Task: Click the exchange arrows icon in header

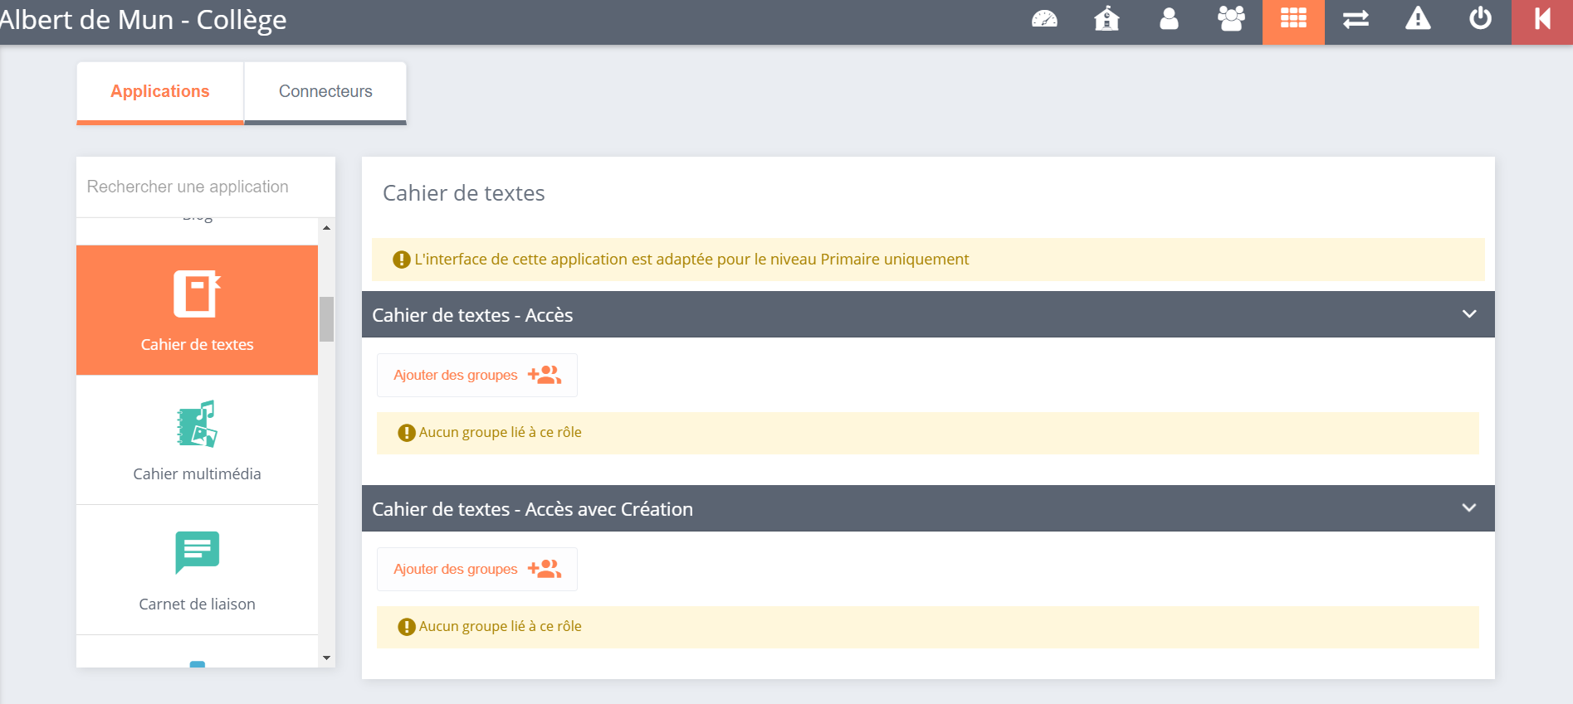Action: (1356, 19)
